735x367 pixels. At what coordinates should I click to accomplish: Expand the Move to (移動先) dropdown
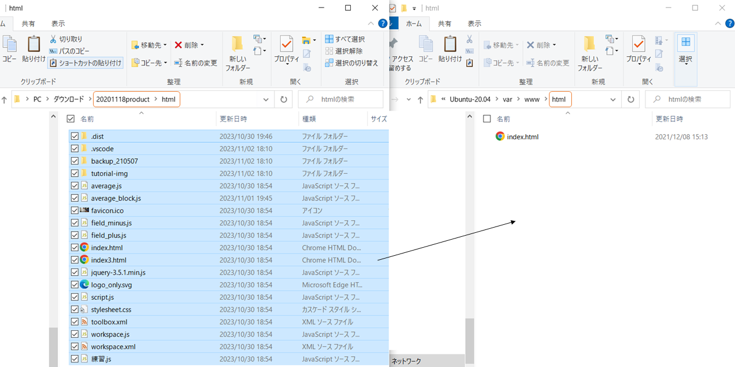(x=165, y=45)
